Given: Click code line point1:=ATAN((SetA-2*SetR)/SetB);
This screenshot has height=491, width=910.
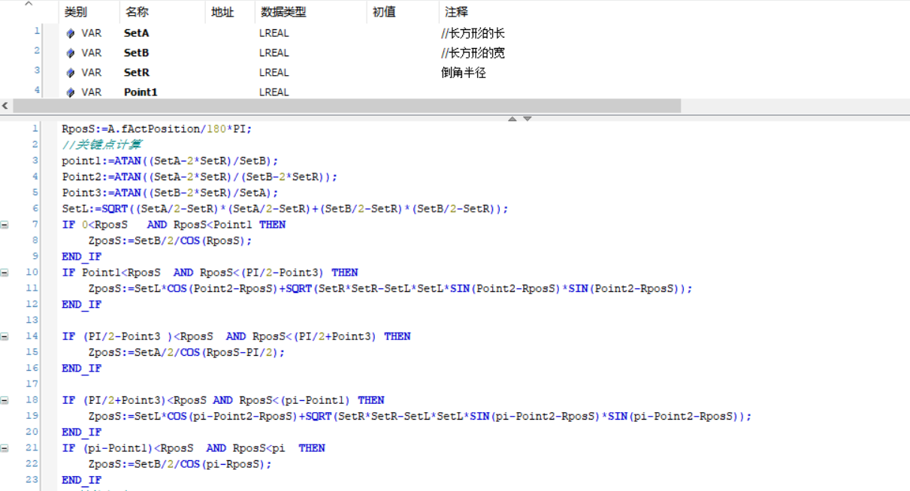Looking at the screenshot, I should [x=170, y=161].
